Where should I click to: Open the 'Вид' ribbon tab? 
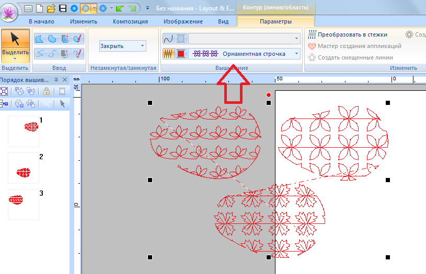click(223, 21)
